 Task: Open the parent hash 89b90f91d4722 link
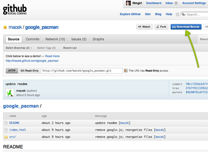(x=197, y=92)
